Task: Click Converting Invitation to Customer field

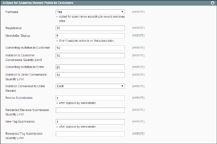Action: pyautogui.click(x=90, y=48)
